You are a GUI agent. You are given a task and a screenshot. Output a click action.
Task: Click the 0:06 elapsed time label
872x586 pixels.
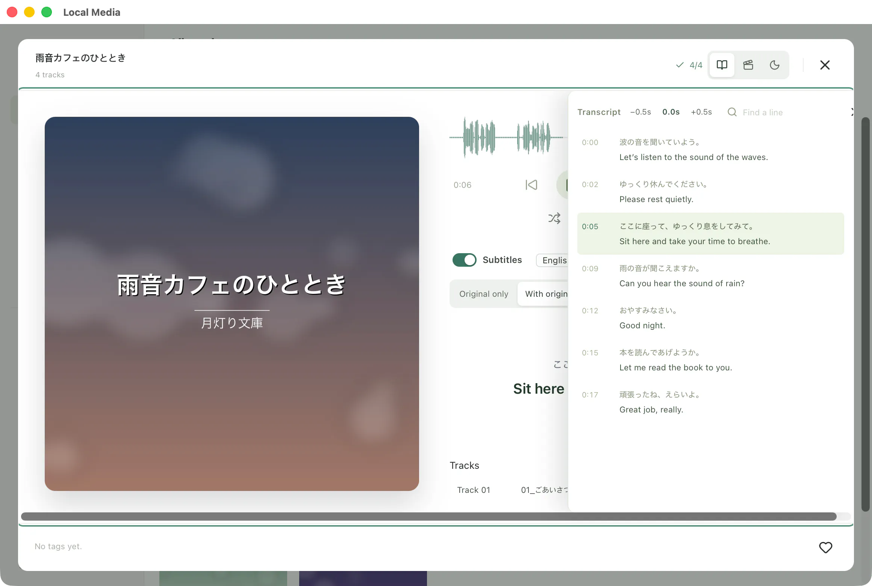click(x=462, y=185)
